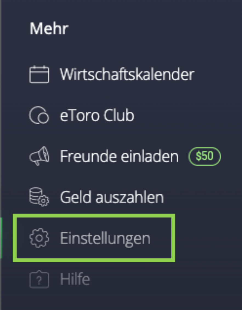Viewport: 242px width, 310px height.
Task: Click the calendar icon beside Wirtschaftskalender
Action: [x=39, y=74]
